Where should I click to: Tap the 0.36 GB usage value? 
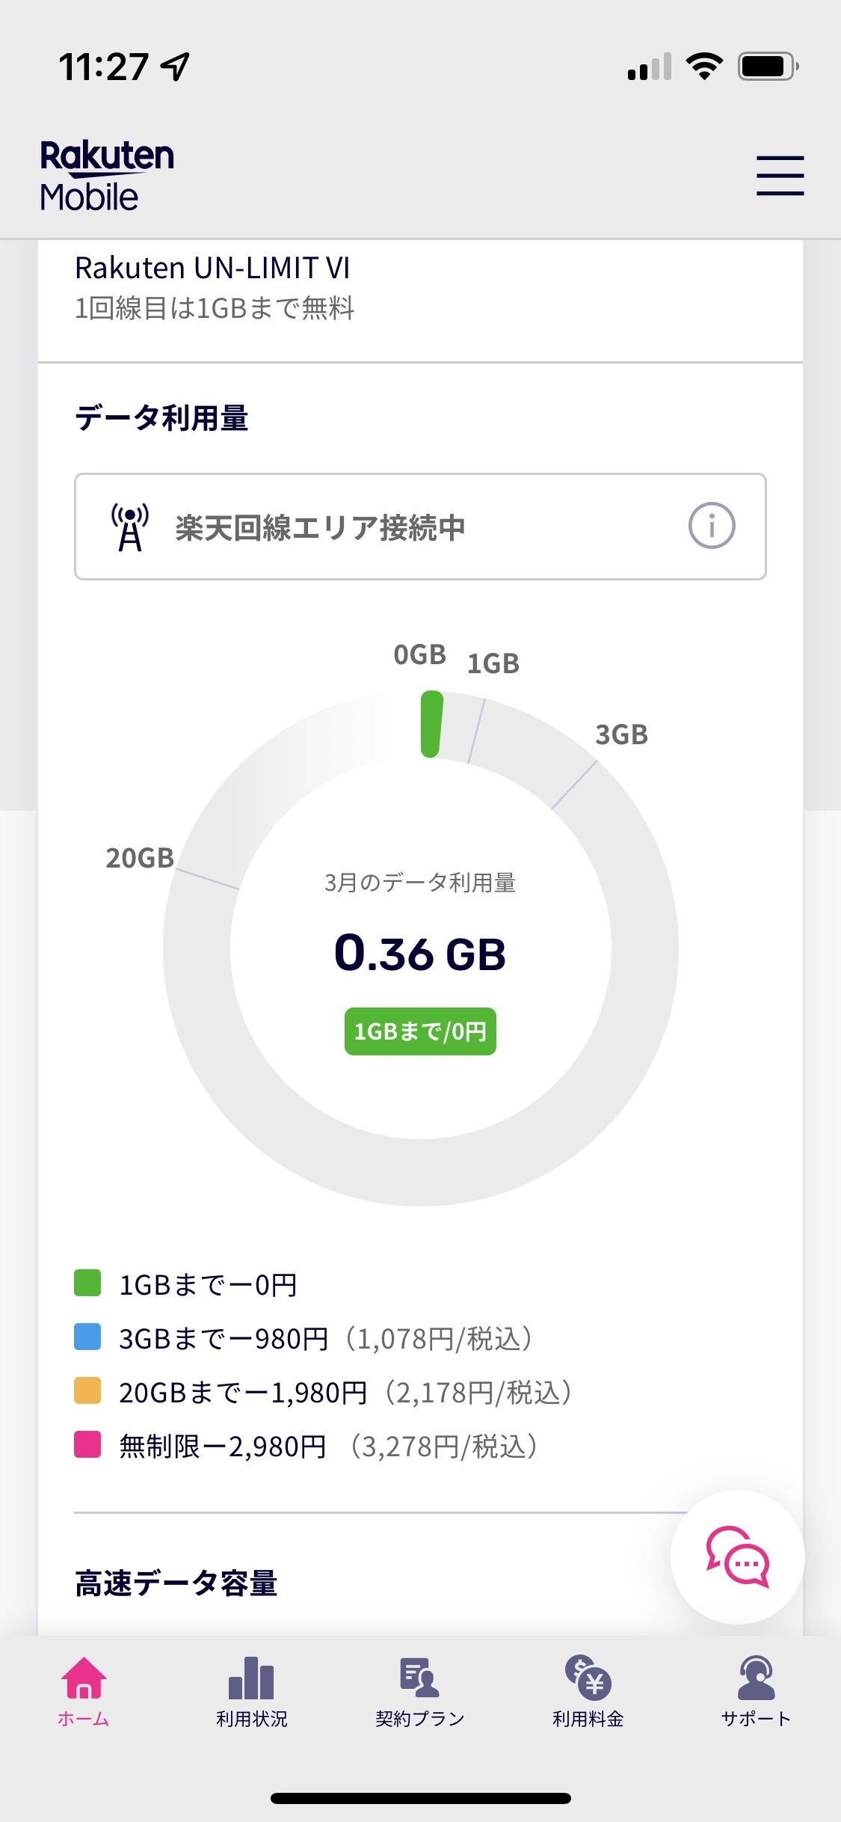tap(420, 954)
